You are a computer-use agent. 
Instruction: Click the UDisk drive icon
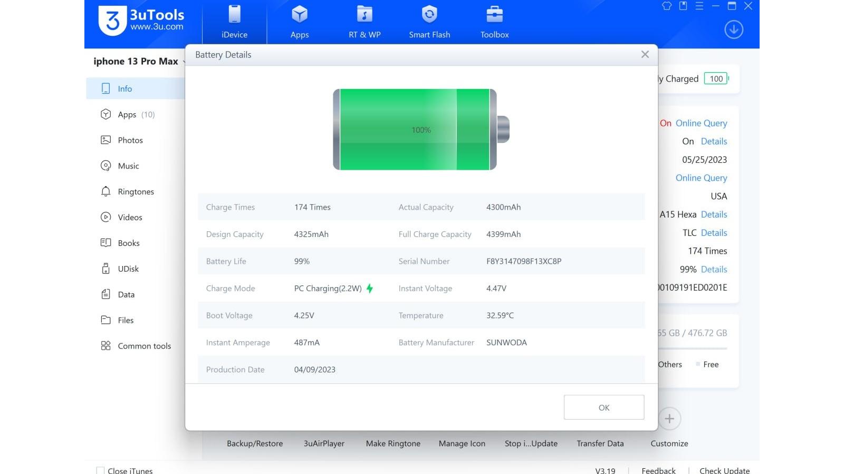click(105, 269)
